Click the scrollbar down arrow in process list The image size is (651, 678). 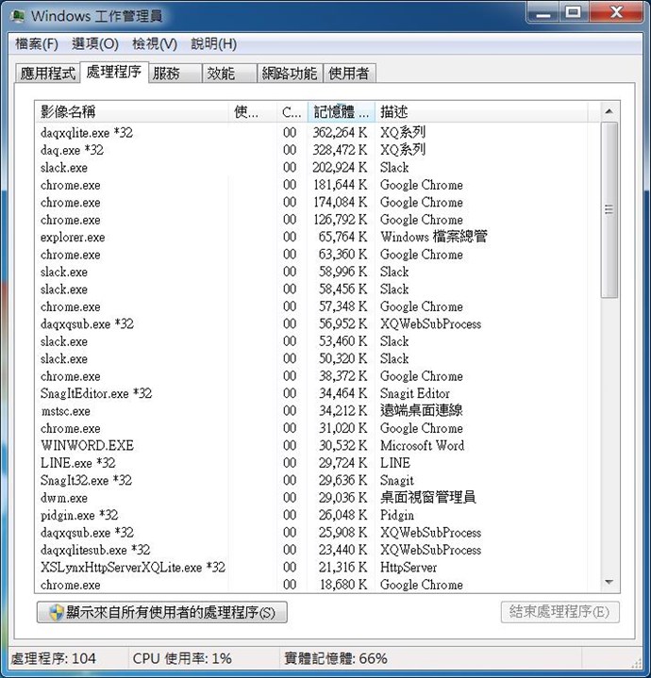point(609,584)
